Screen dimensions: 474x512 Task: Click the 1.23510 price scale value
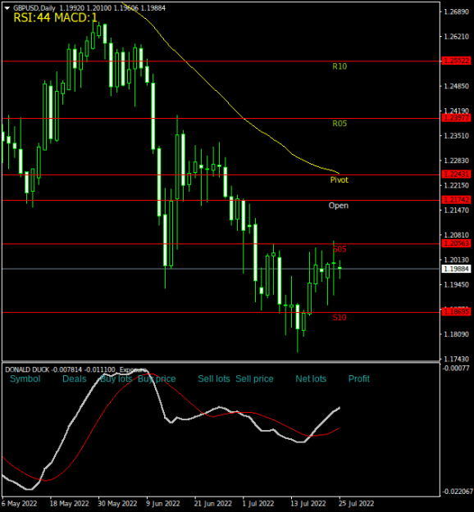point(456,136)
